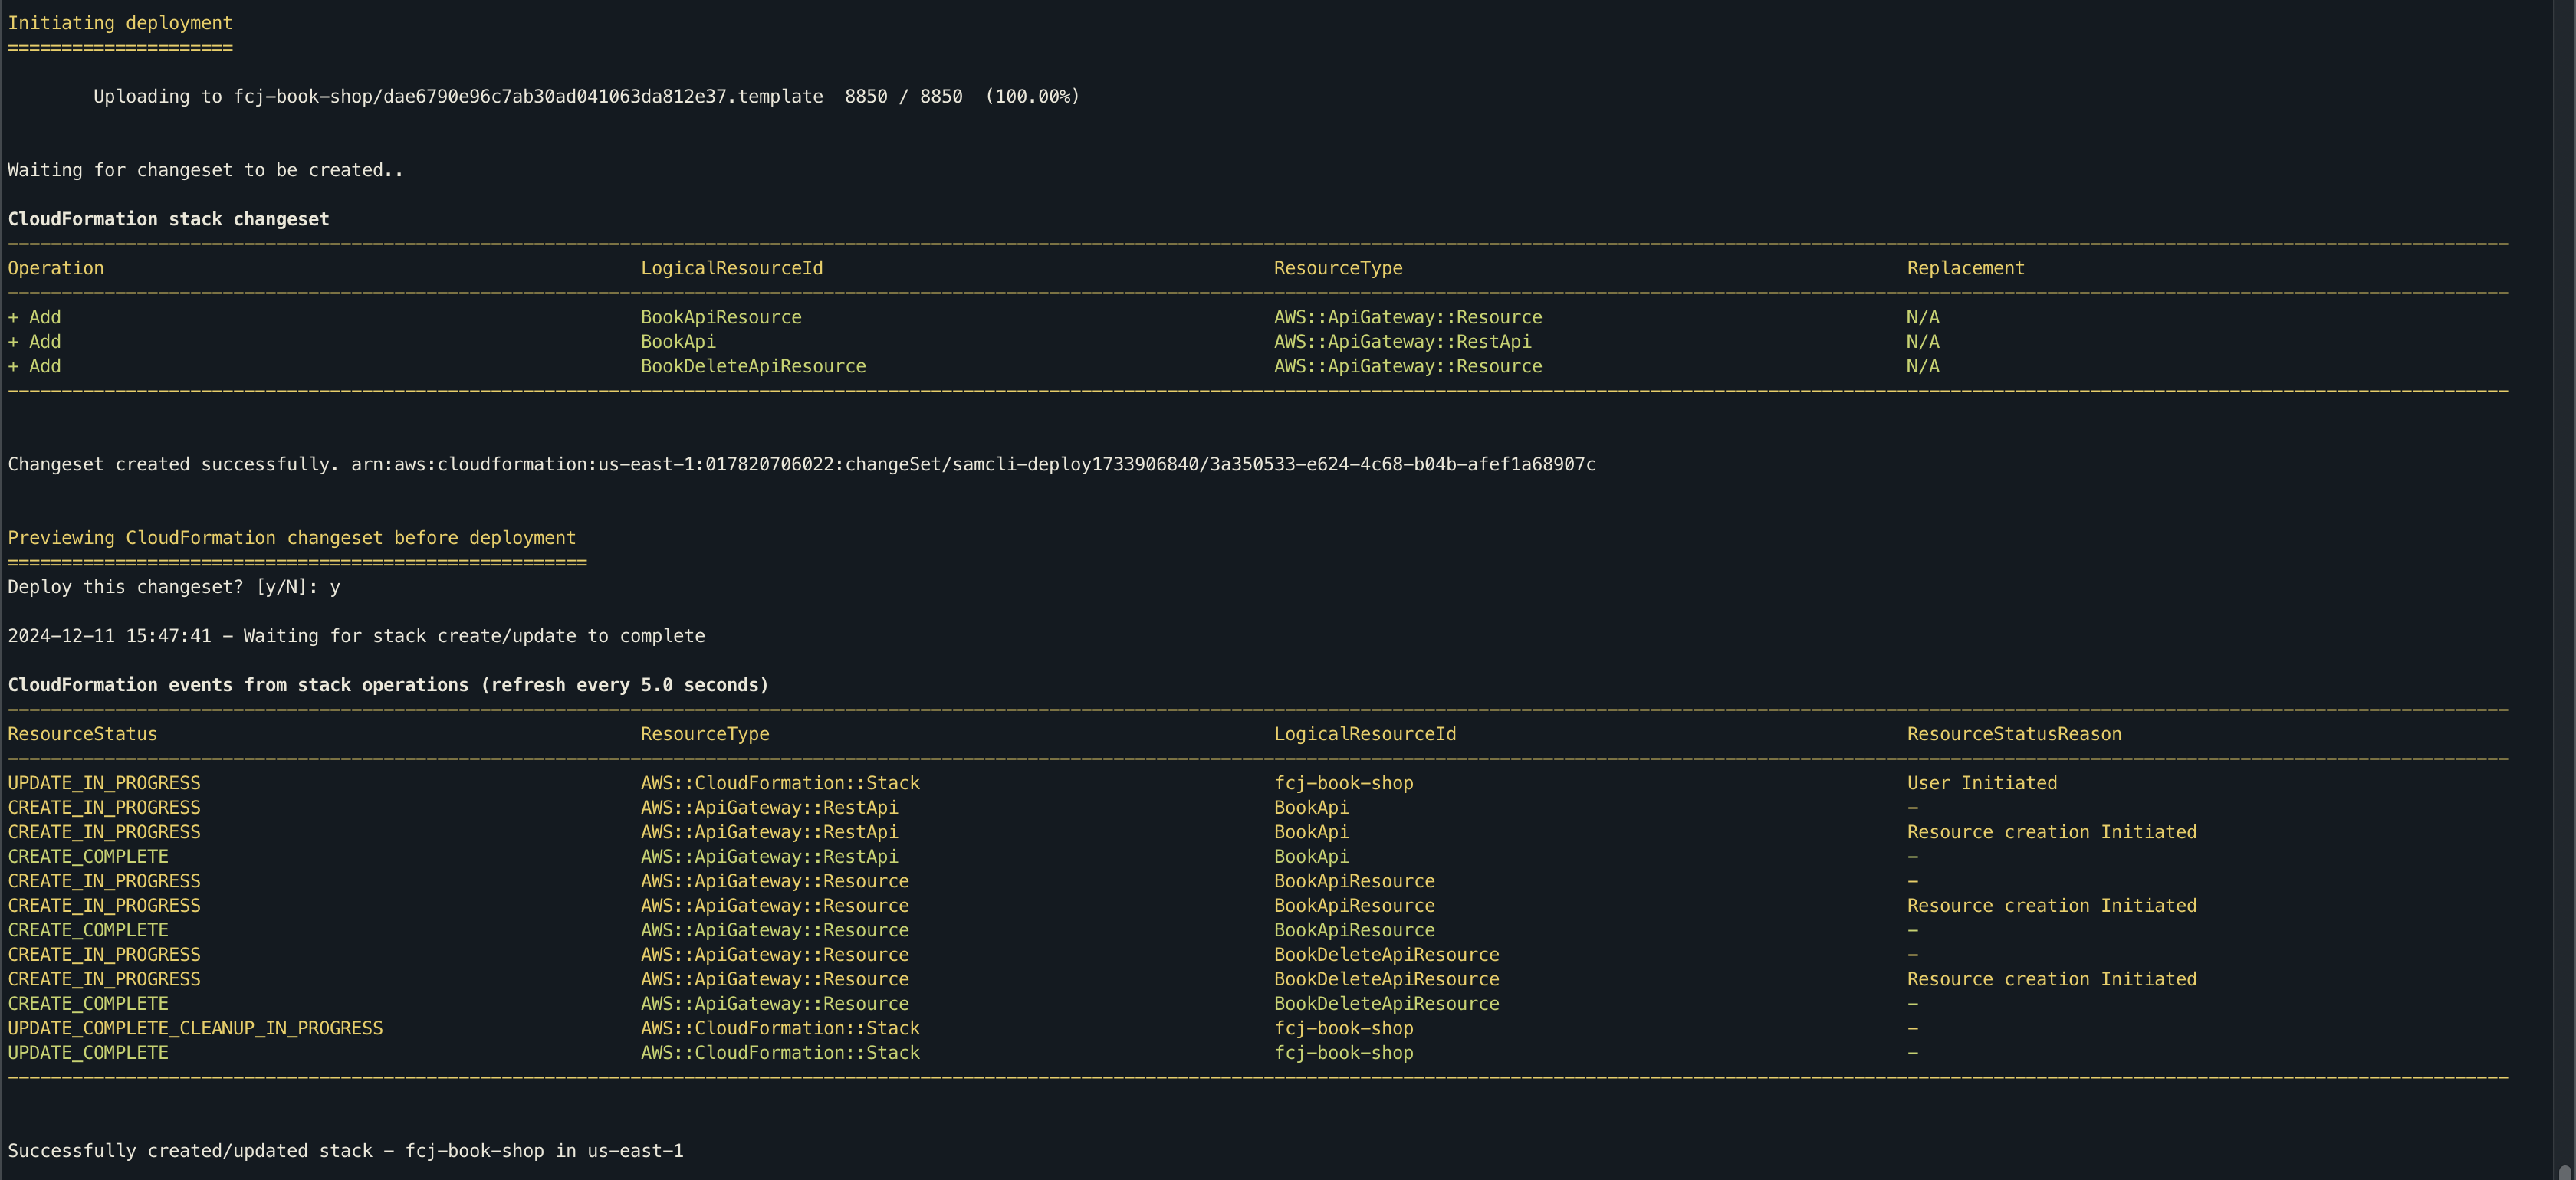This screenshot has height=1180, width=2576.
Task: Click the 'N/A' replacement value for BookDeleteApiResource
Action: (1922, 365)
